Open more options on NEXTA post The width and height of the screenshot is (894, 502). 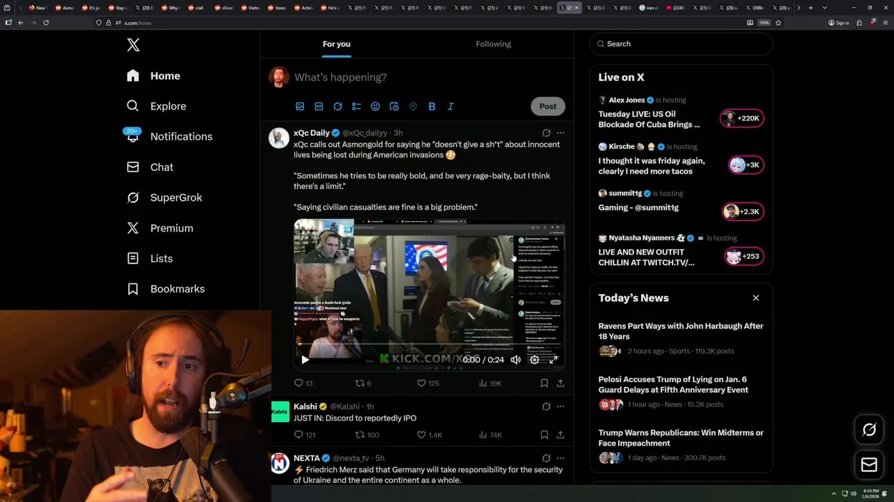click(x=560, y=458)
